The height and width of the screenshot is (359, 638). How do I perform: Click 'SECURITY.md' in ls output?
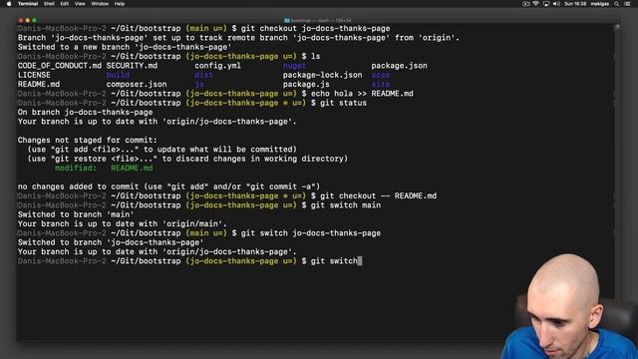click(132, 66)
